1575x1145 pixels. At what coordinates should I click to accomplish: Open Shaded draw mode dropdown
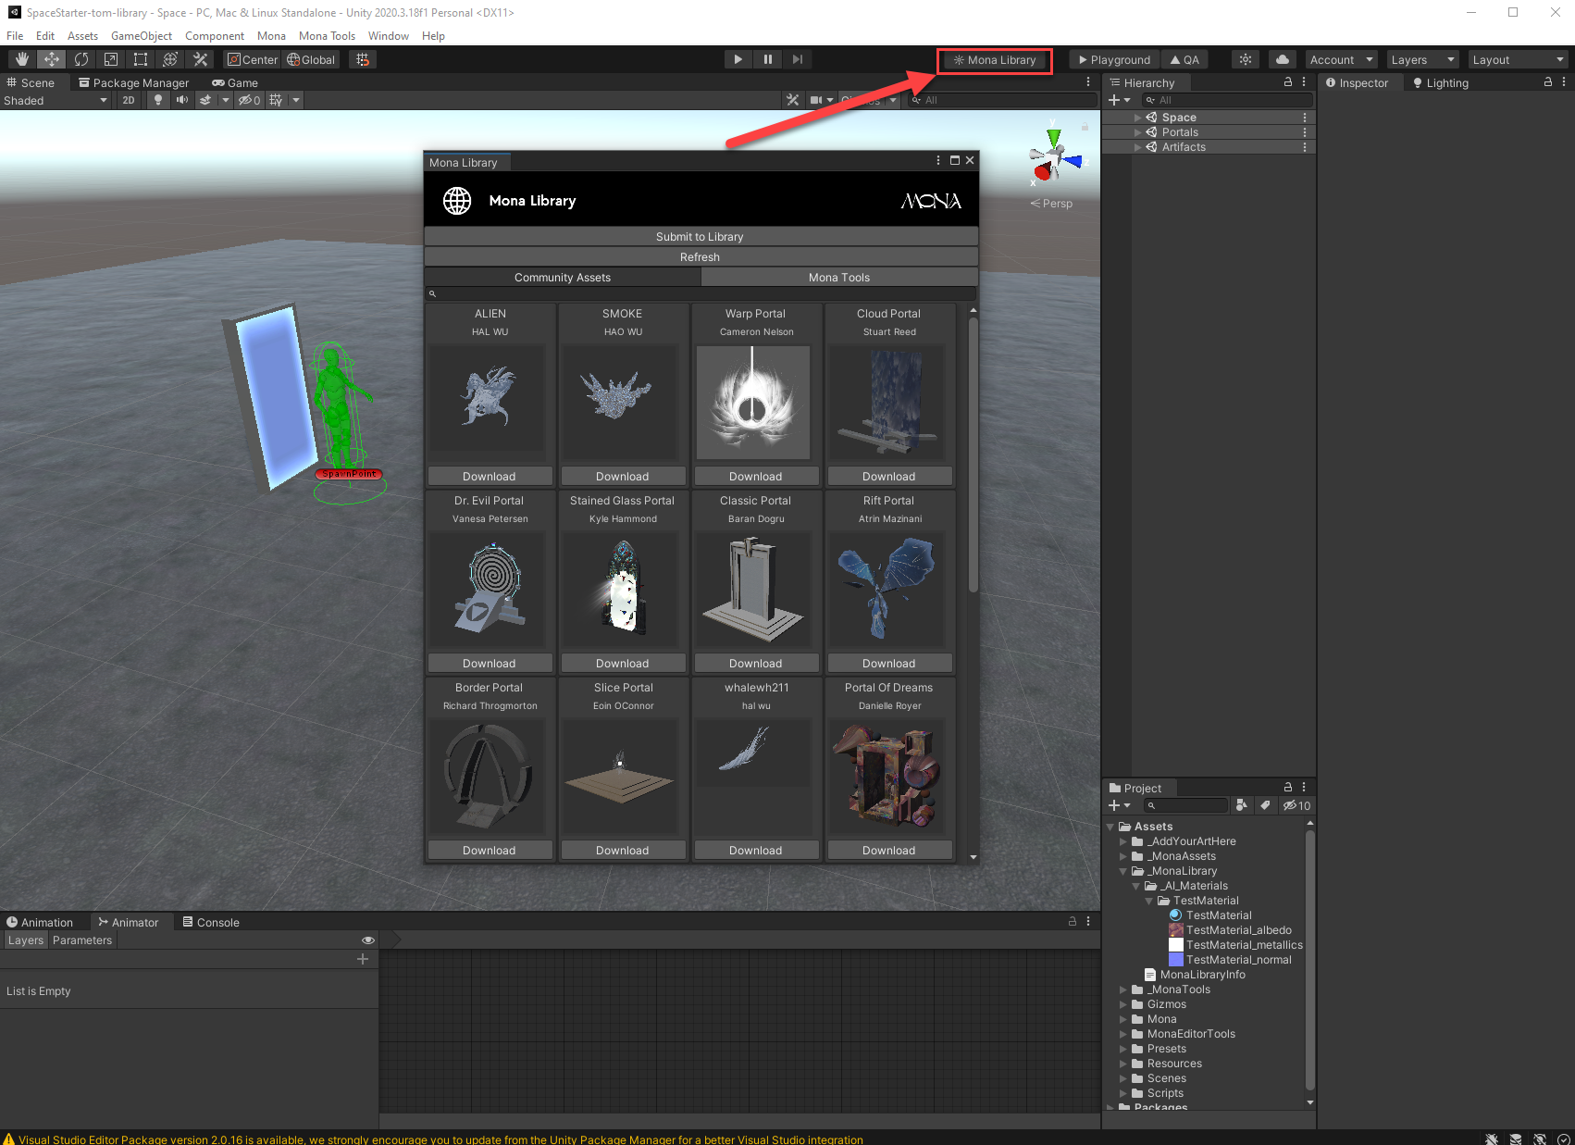pyautogui.click(x=56, y=100)
